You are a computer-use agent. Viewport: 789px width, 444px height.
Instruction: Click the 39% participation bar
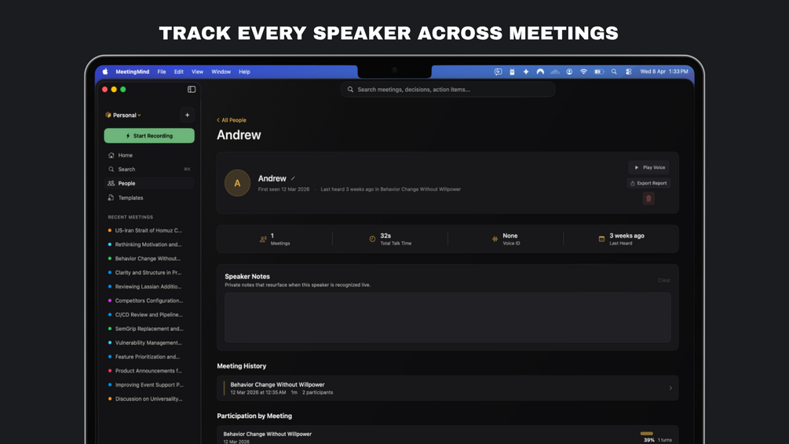point(647,434)
